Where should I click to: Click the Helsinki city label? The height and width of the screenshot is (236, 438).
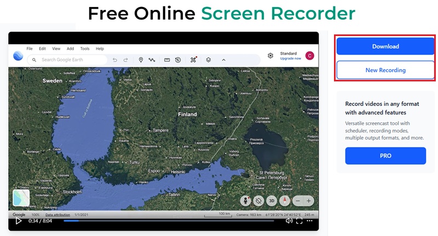click(x=178, y=172)
